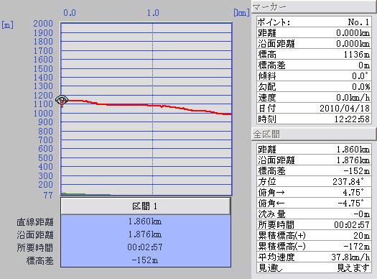Click the [m] unit label
Image resolution: width=377 pixels, height=279 pixels.
click(8, 24)
